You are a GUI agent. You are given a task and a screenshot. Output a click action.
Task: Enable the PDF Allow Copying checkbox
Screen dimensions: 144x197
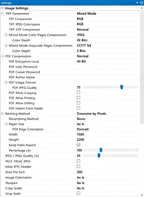[x=78, y=93]
